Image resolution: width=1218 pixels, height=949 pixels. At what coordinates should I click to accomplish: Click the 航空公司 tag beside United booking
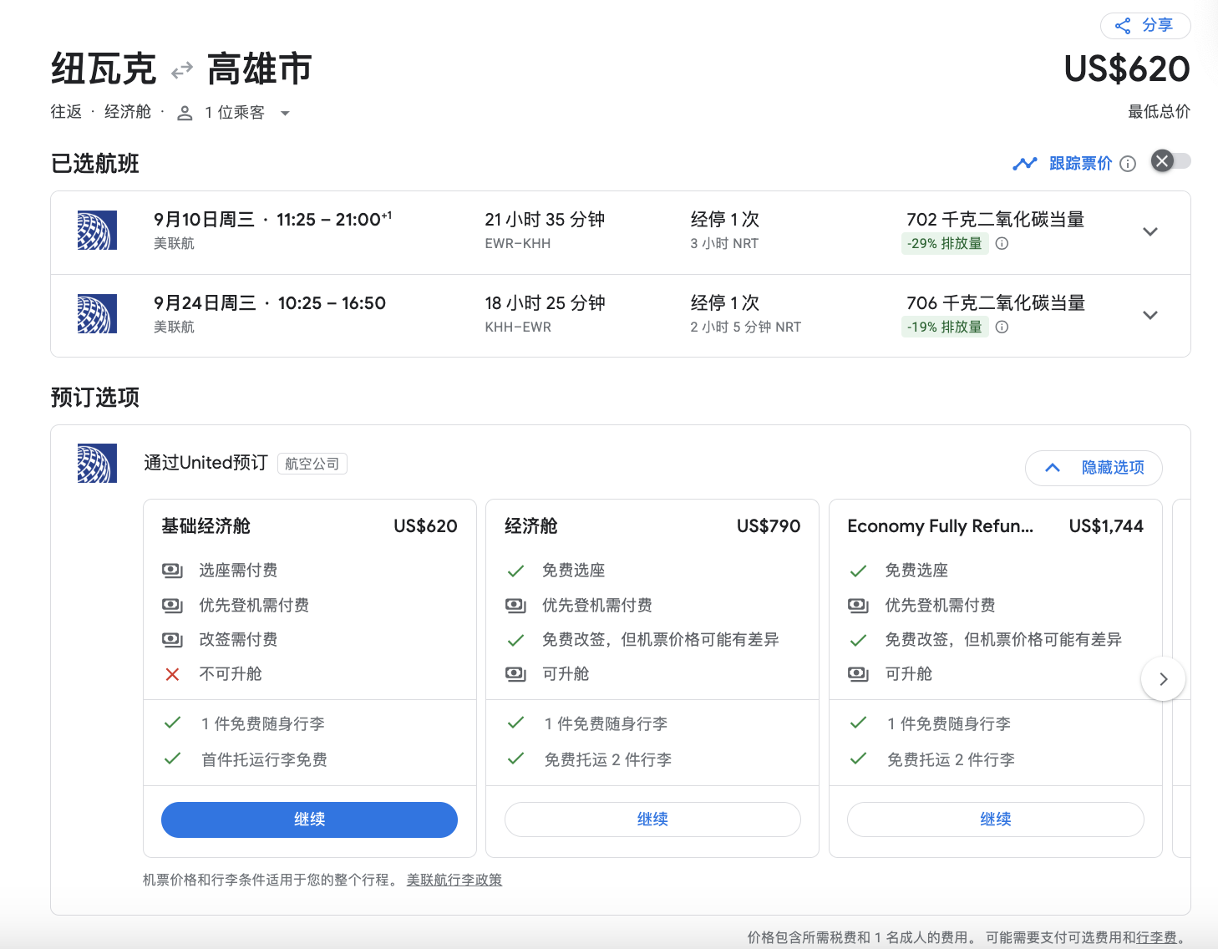point(312,464)
